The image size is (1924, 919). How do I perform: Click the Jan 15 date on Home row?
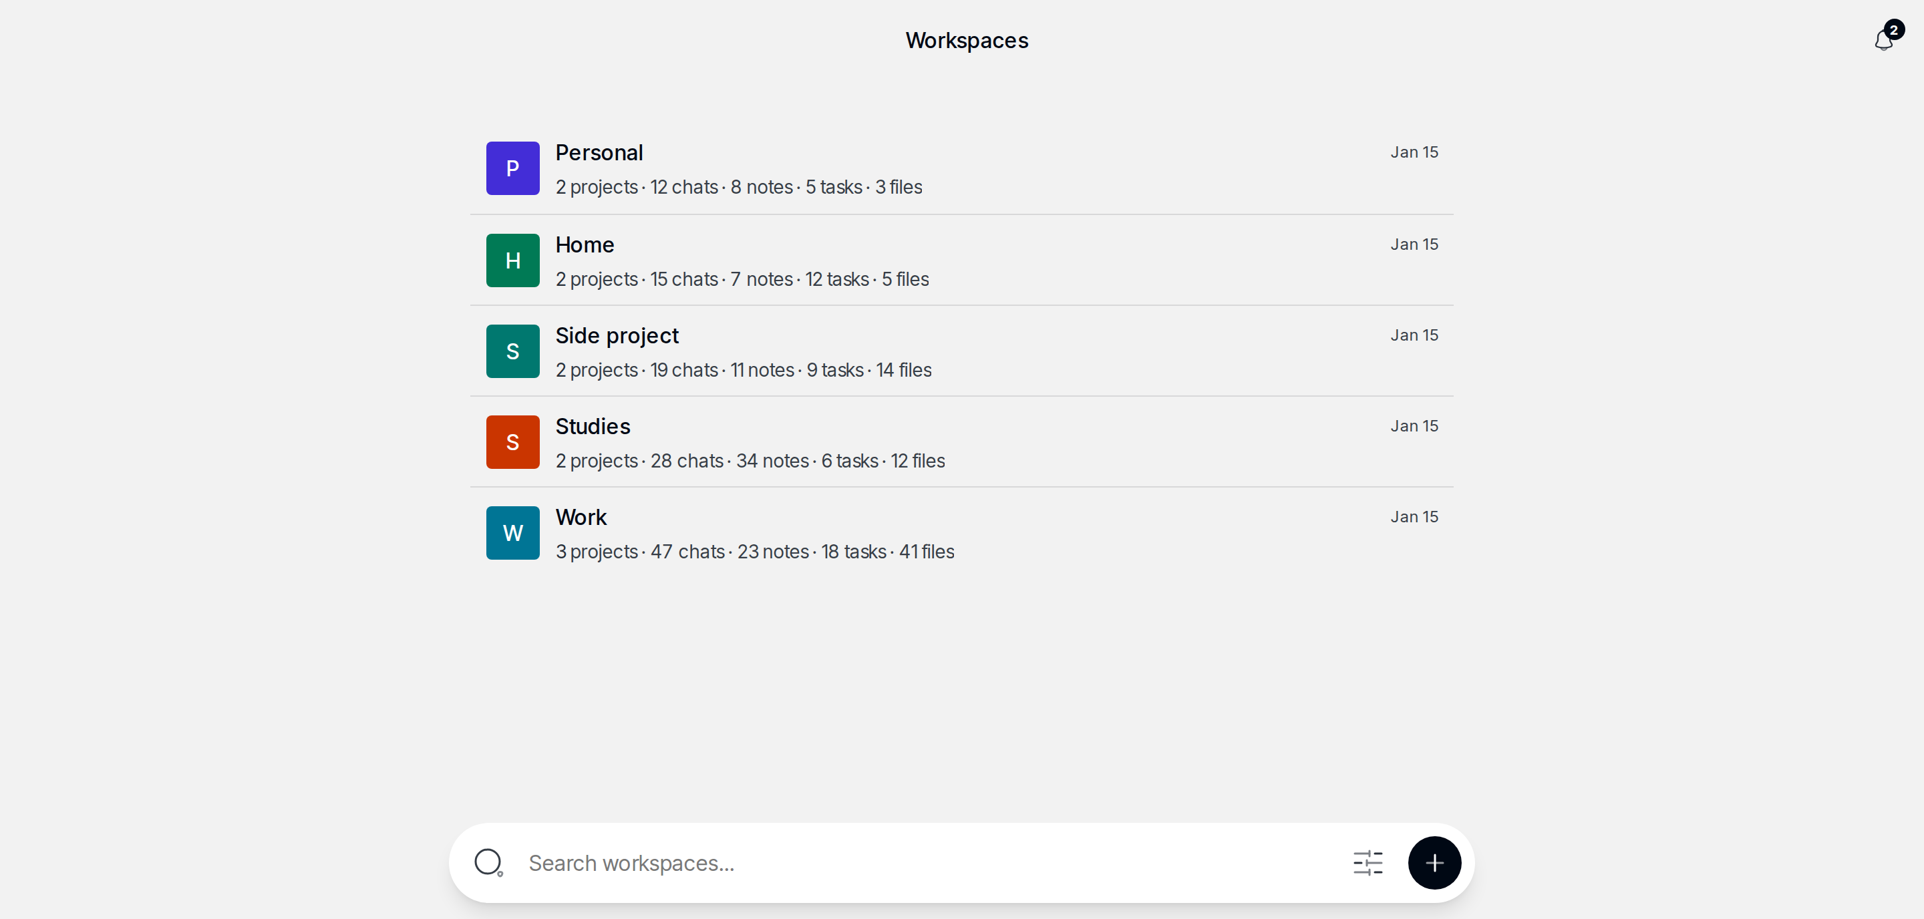pos(1414,244)
